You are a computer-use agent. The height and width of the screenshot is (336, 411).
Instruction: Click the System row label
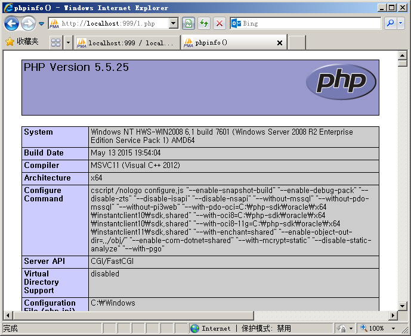38,132
